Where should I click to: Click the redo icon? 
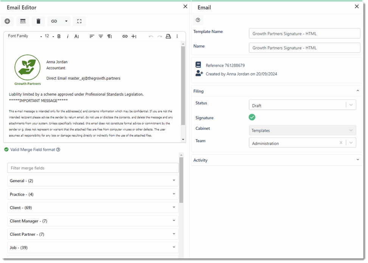pos(160,36)
